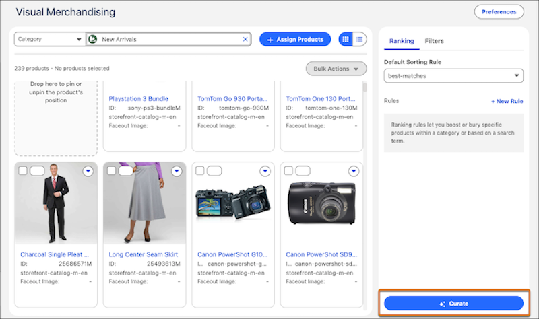Click the Canon PowerShot G10 camera thumbnail
Image resolution: width=539 pixels, height=319 pixels.
[233, 203]
